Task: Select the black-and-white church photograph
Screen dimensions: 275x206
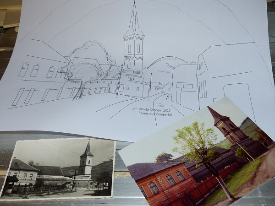Action: [58, 169]
